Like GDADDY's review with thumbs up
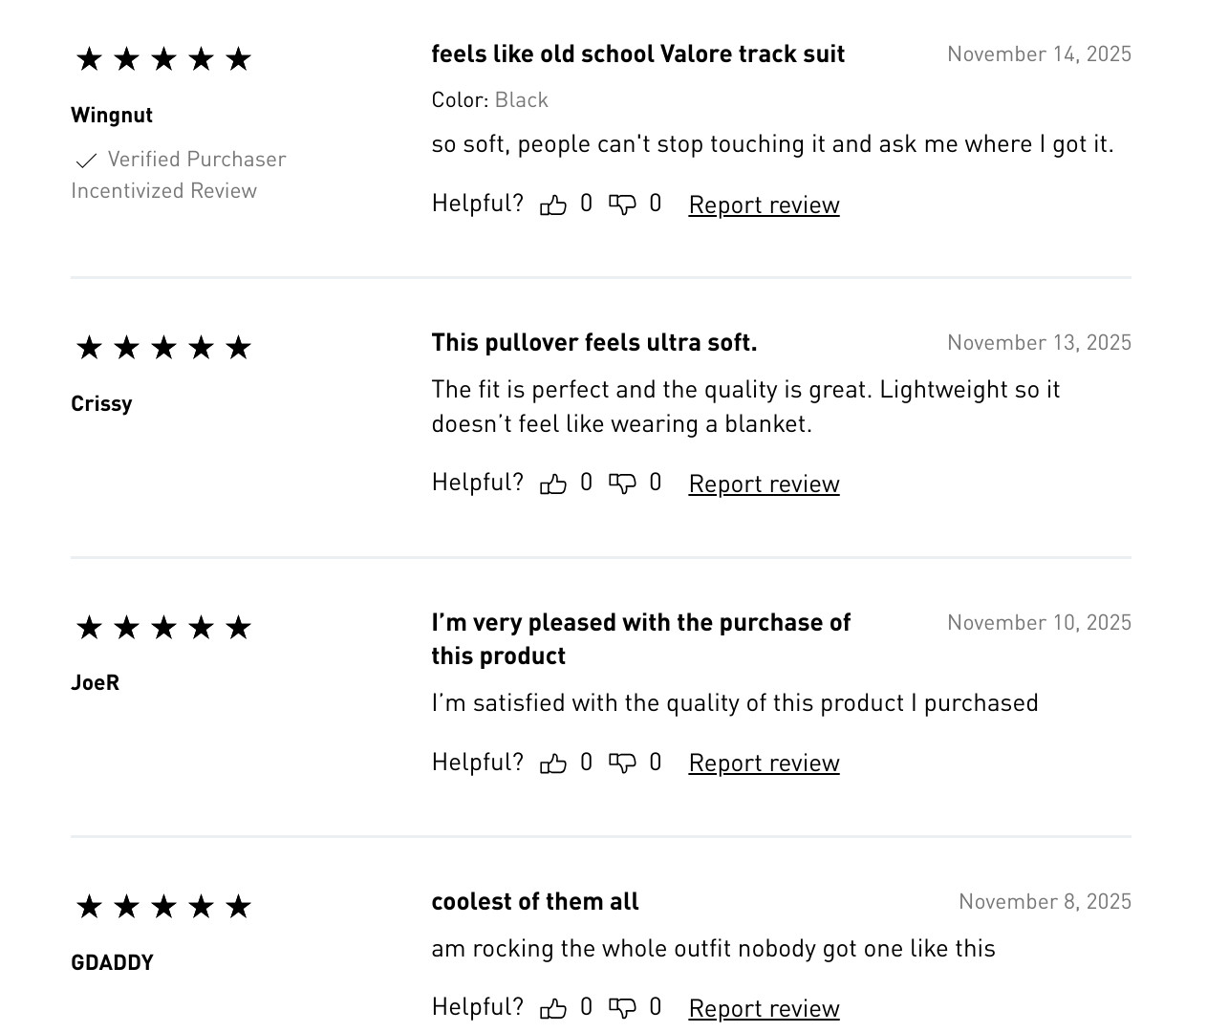This screenshot has height=1032, width=1207. [x=553, y=1008]
